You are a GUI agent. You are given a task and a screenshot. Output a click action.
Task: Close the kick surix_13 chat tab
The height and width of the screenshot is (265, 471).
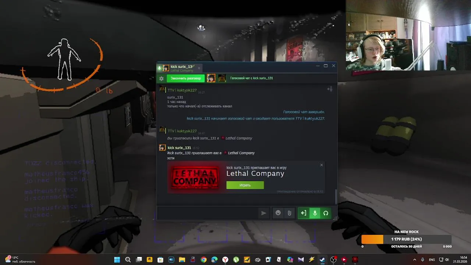click(199, 68)
